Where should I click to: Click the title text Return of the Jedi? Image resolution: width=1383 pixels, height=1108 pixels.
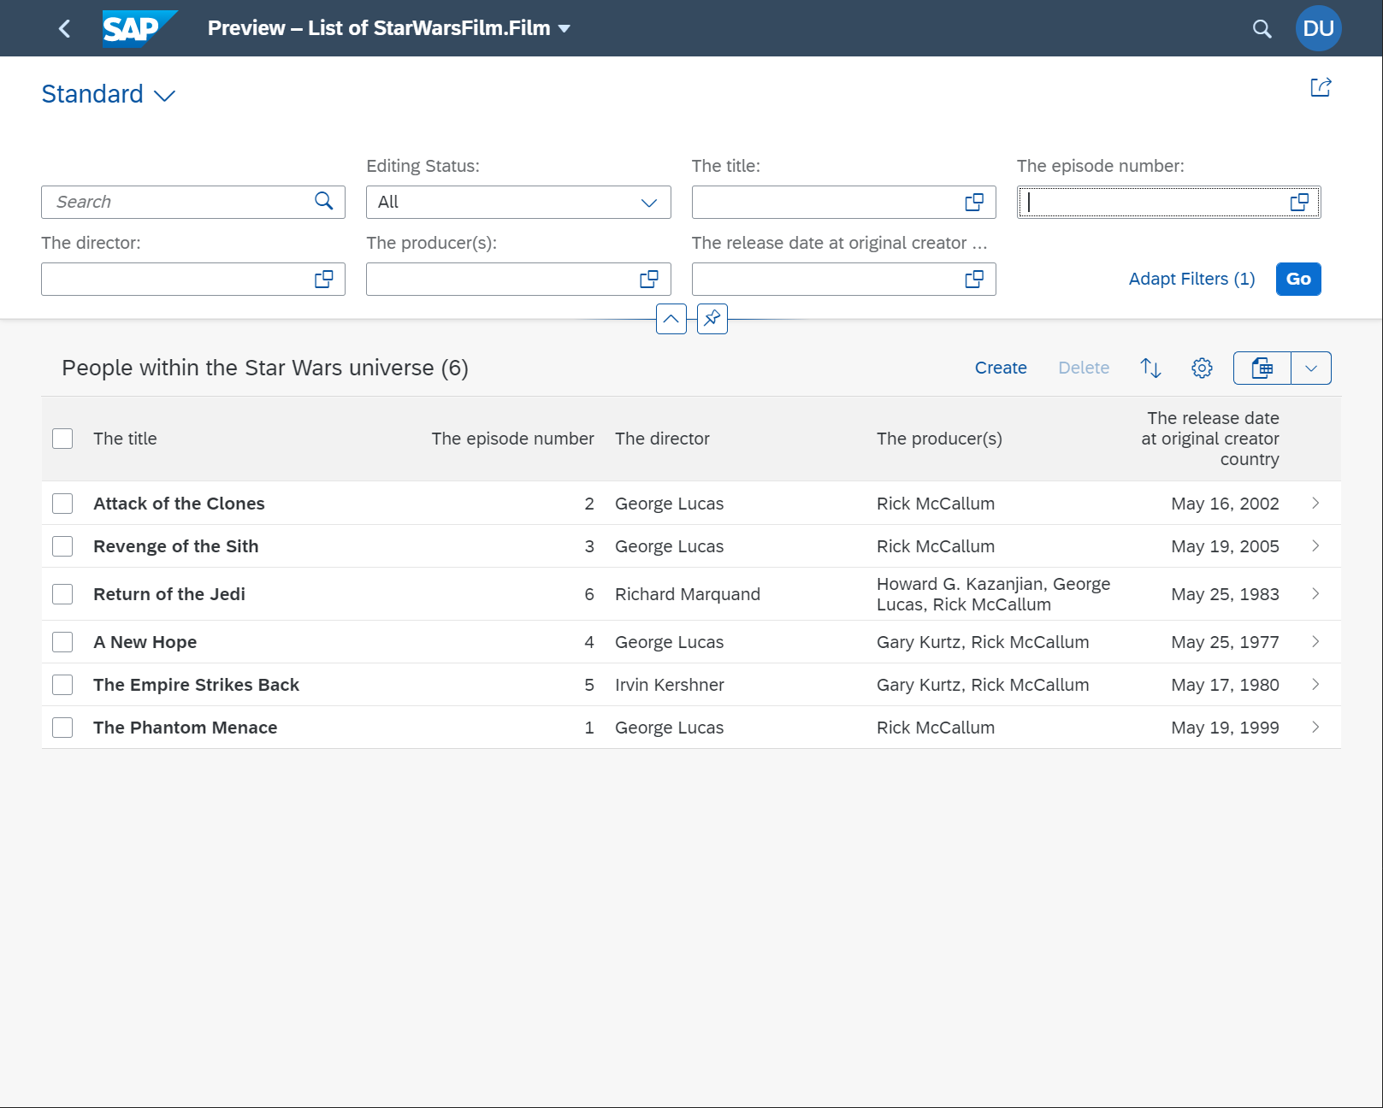[169, 594]
